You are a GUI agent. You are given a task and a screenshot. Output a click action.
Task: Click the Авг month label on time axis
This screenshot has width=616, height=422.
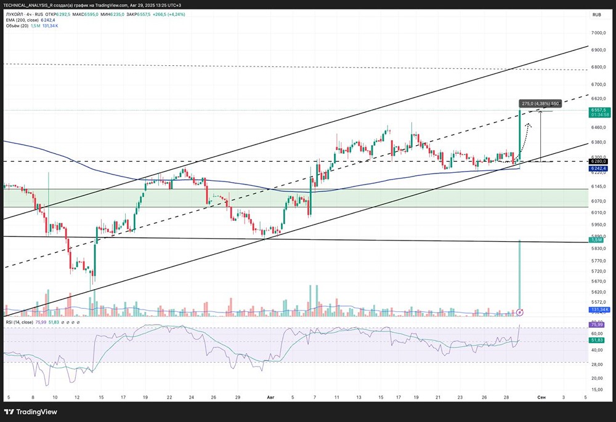(x=270, y=397)
